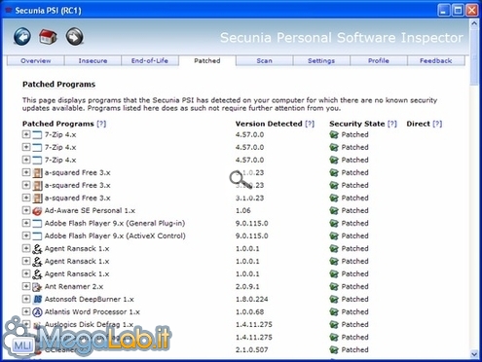The width and height of the screenshot is (482, 362).
Task: Click version 1.0.0.68
Action: point(249,311)
